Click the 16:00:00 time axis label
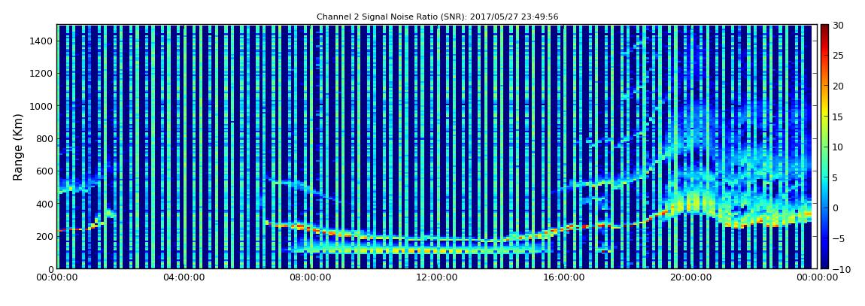This screenshot has width=865, height=306. pos(563,277)
